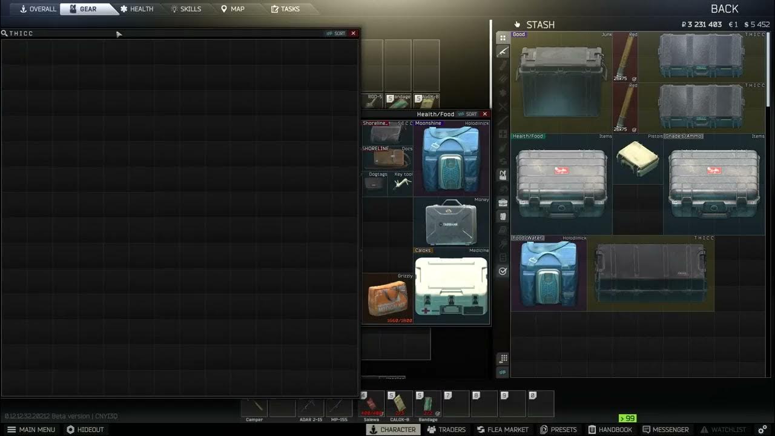Select the Junk box tagged Good
The width and height of the screenshot is (775, 436).
pyautogui.click(x=562, y=82)
